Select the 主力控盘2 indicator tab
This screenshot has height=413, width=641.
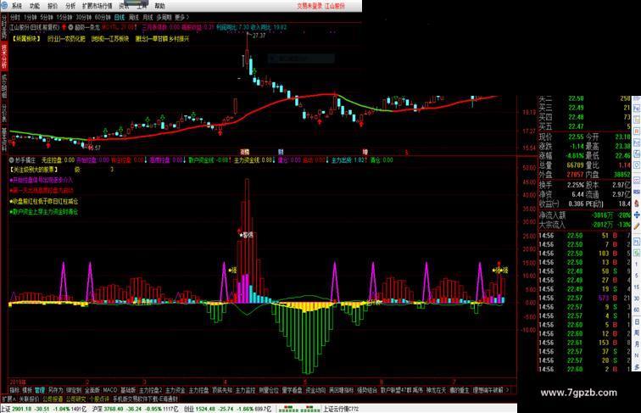[x=150, y=390]
